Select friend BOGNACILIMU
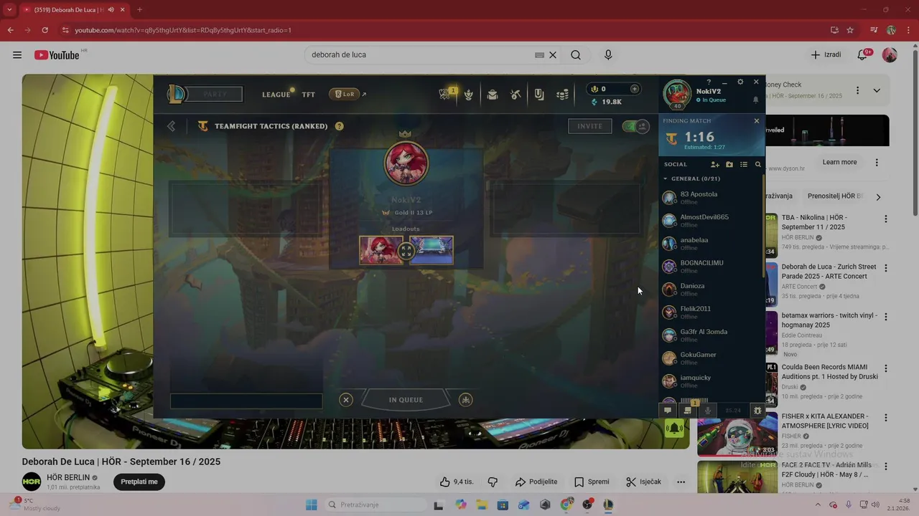 tap(711, 267)
